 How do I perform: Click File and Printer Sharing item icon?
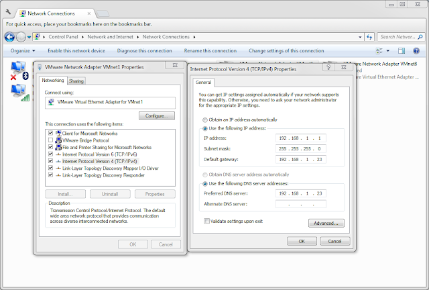(58, 148)
